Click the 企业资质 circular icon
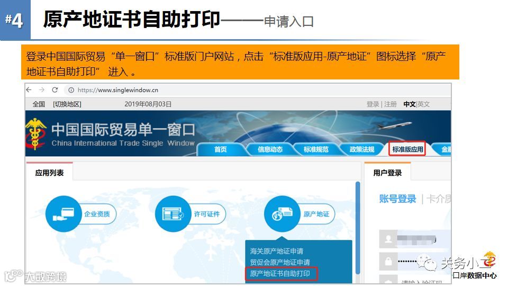This screenshot has width=508, height=286. coord(63,213)
